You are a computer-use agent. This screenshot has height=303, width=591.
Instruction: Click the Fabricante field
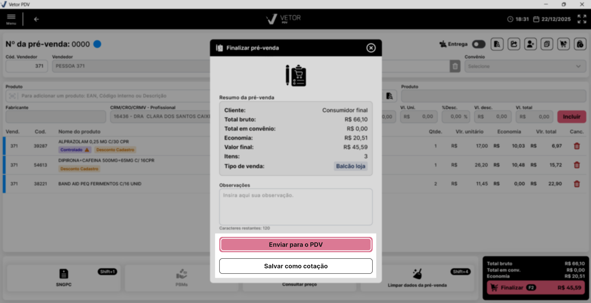tap(56, 117)
